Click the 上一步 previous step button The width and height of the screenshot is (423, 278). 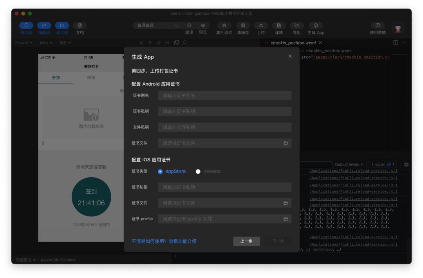pos(246,241)
